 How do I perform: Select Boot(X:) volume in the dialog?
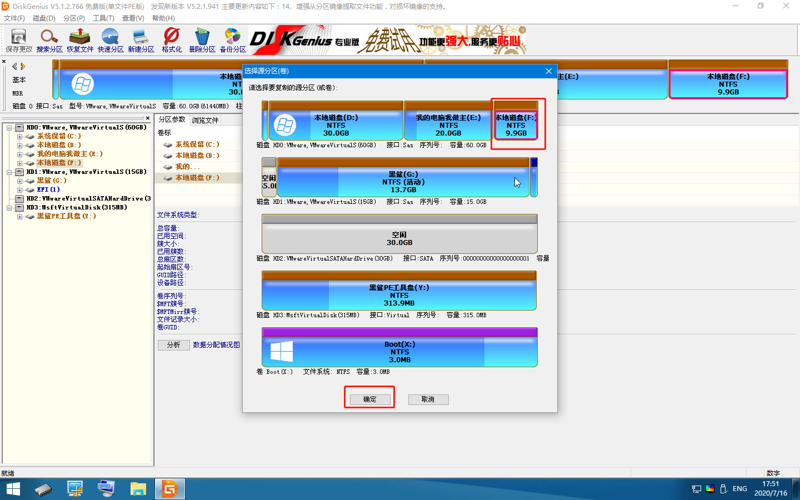pyautogui.click(x=399, y=347)
